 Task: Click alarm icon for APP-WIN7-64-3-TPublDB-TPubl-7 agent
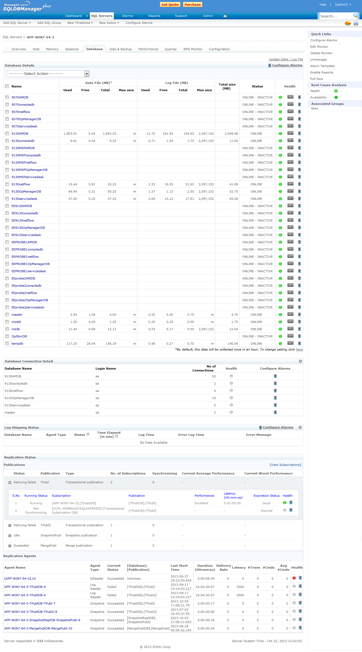coord(300,603)
